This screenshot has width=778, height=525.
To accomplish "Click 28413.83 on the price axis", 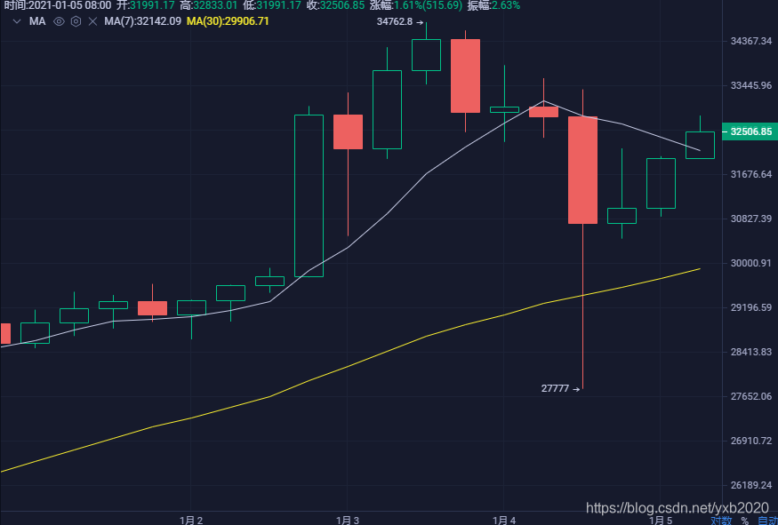I will [751, 352].
